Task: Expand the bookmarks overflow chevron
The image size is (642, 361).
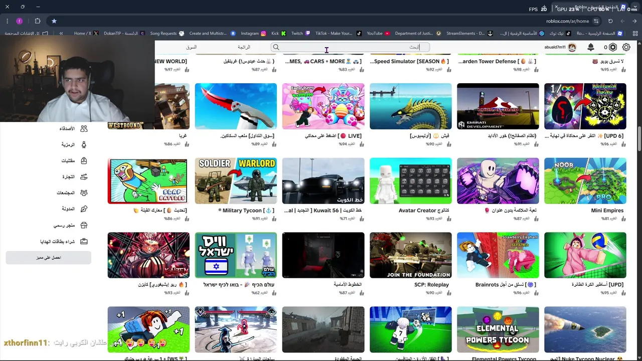Action: [x=61, y=34]
